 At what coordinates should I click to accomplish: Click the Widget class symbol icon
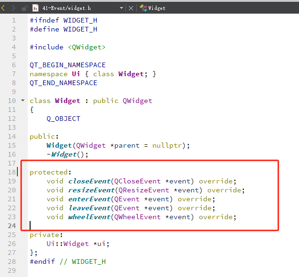tap(143, 8)
